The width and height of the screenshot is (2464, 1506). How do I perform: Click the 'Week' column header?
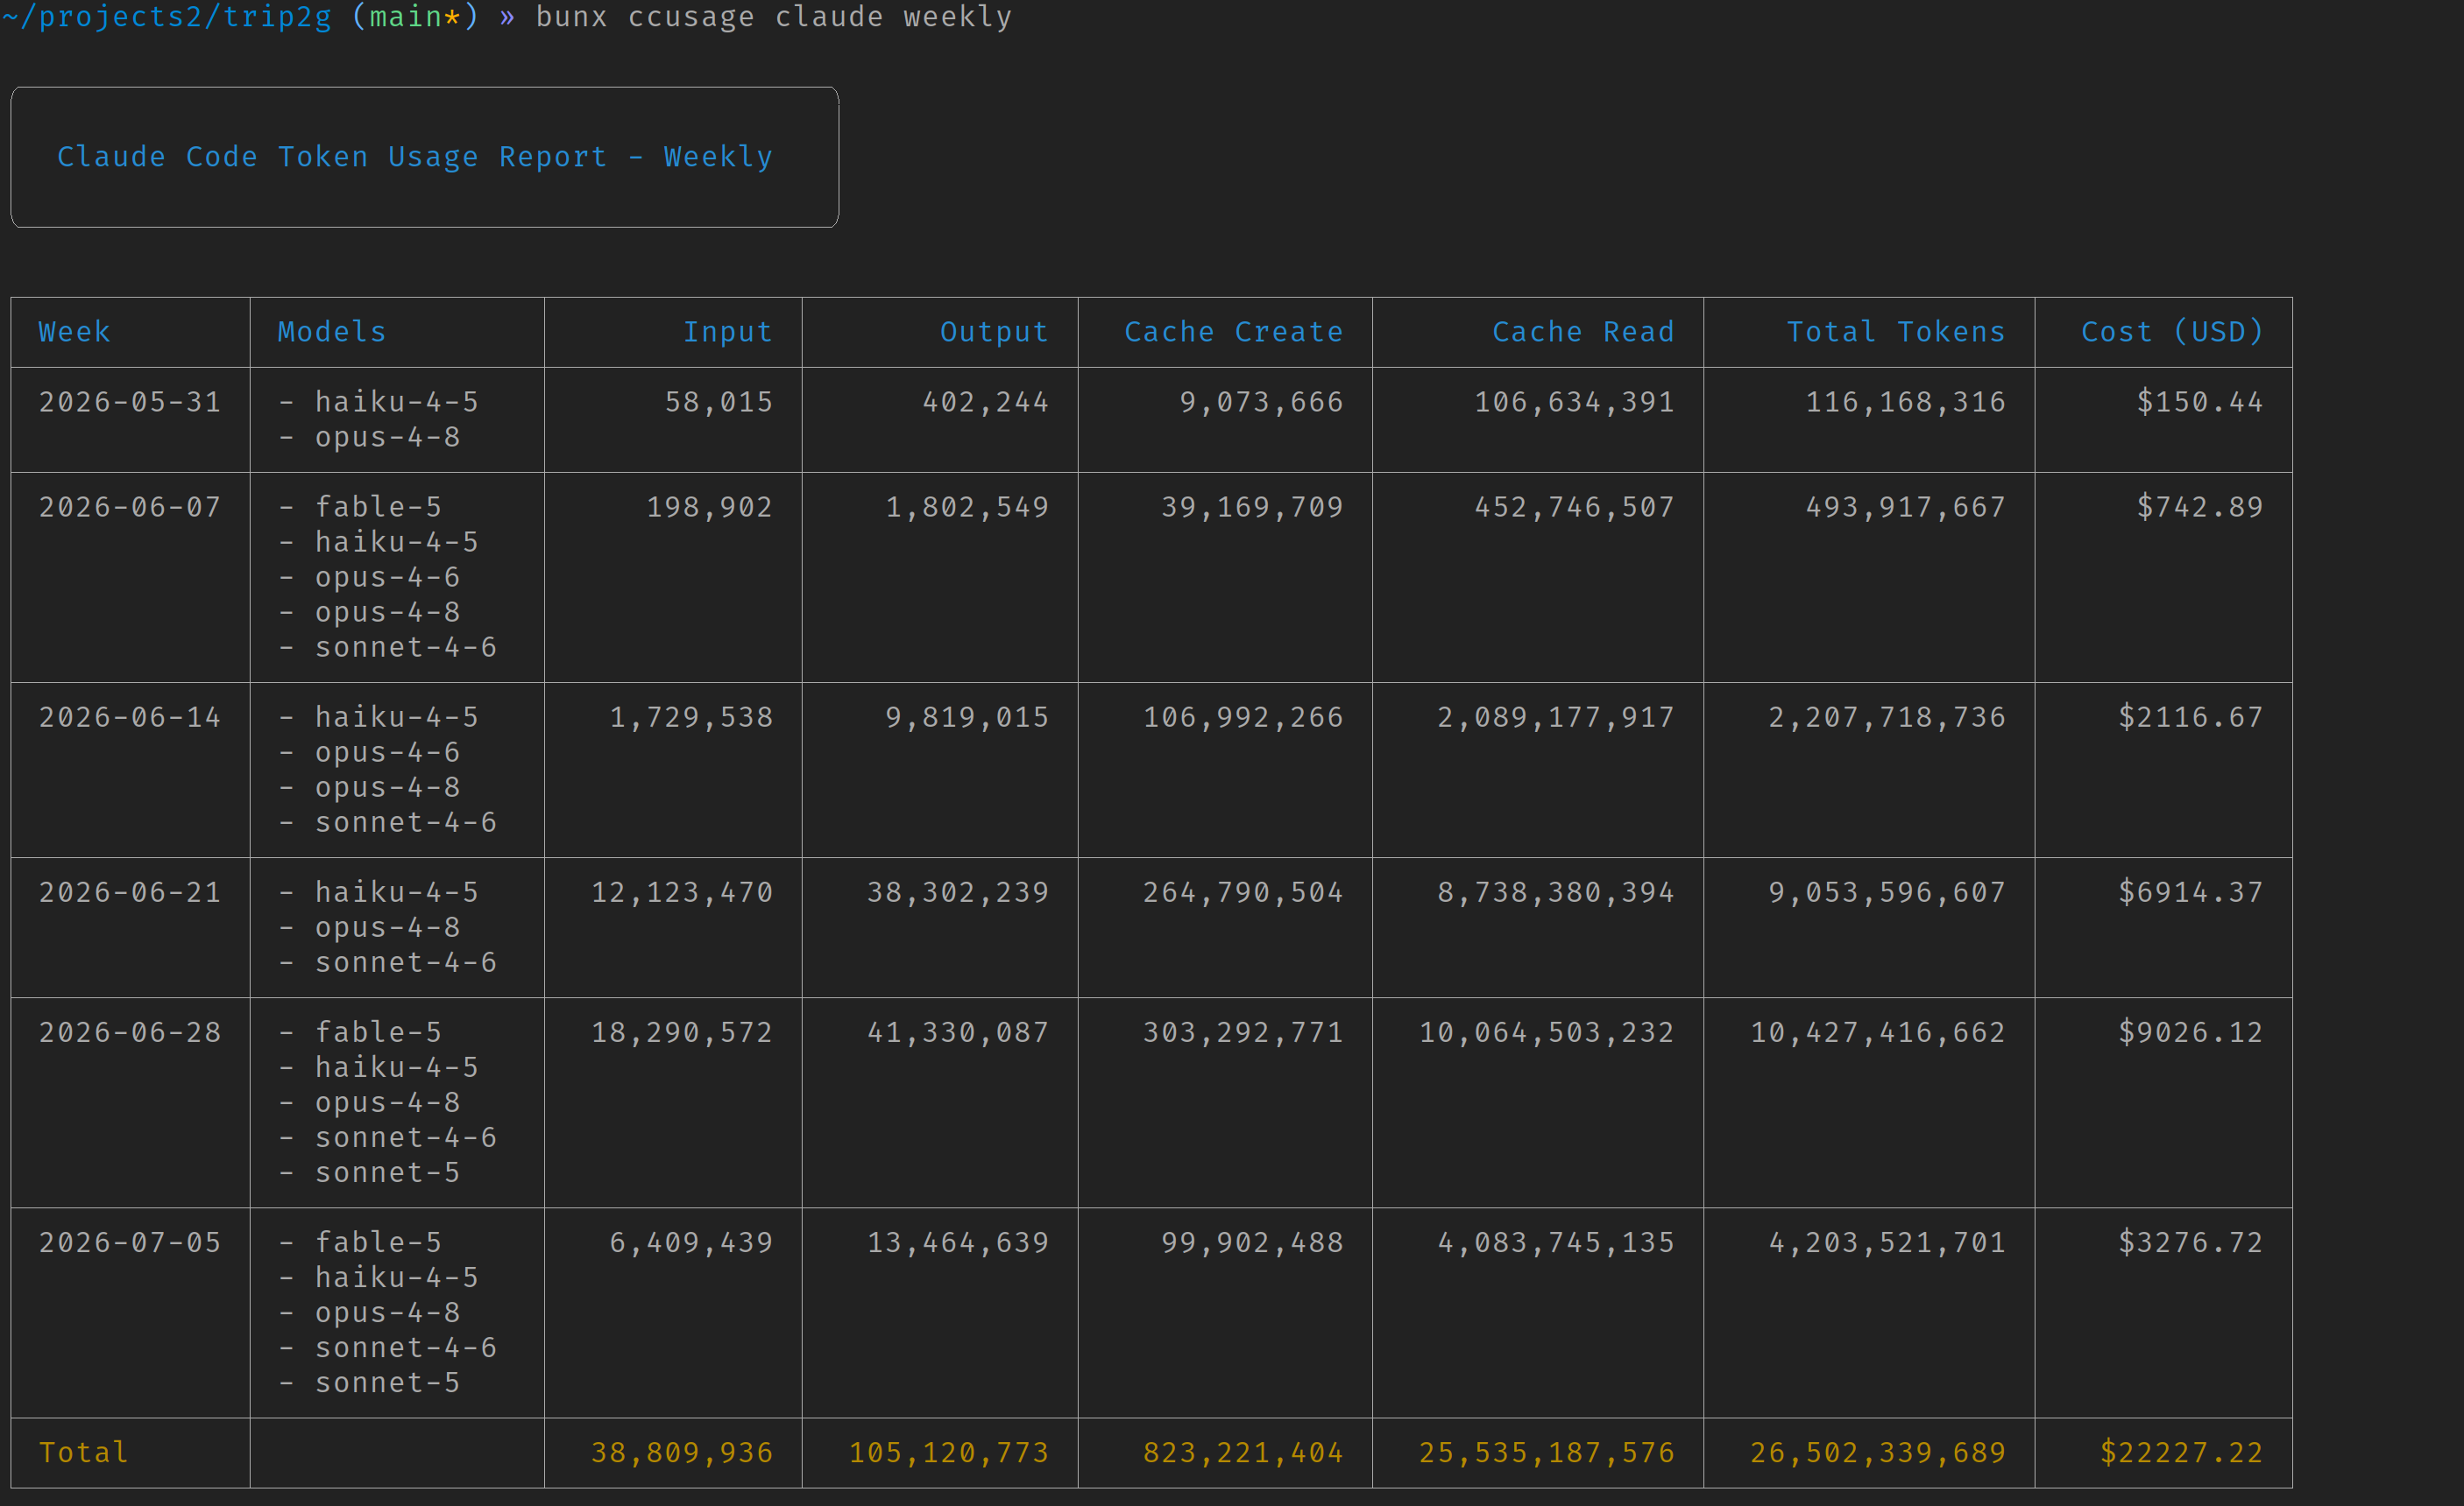[x=75, y=332]
